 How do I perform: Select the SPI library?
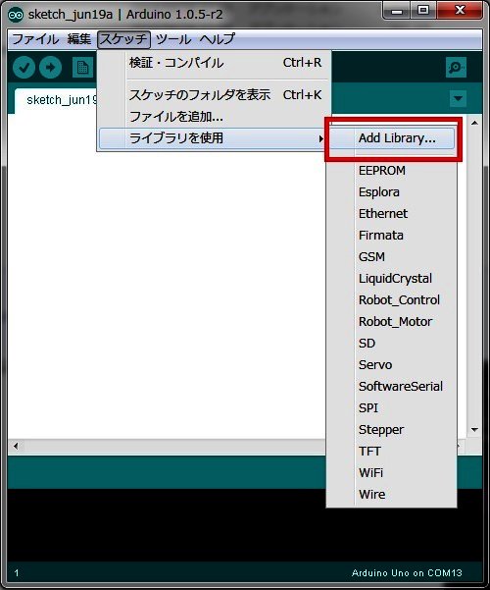tap(392, 408)
